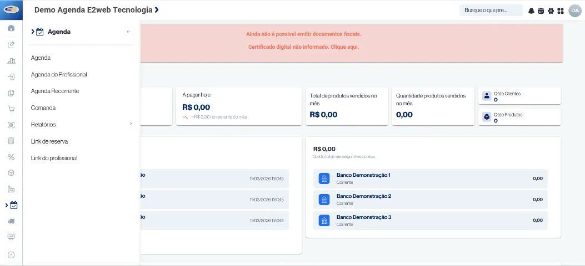This screenshot has width=585, height=266.
Task: Expand the Demo Agenda E2web Tecnologia chevron
Action: pyautogui.click(x=157, y=9)
